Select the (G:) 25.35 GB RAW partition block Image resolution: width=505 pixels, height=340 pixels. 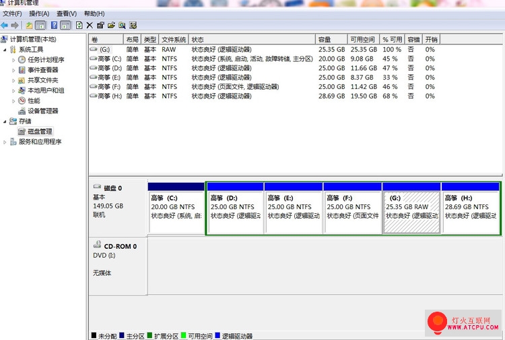(411, 208)
